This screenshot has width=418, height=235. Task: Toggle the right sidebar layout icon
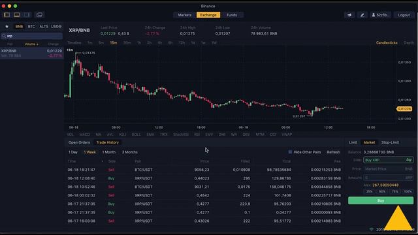(x=27, y=15)
